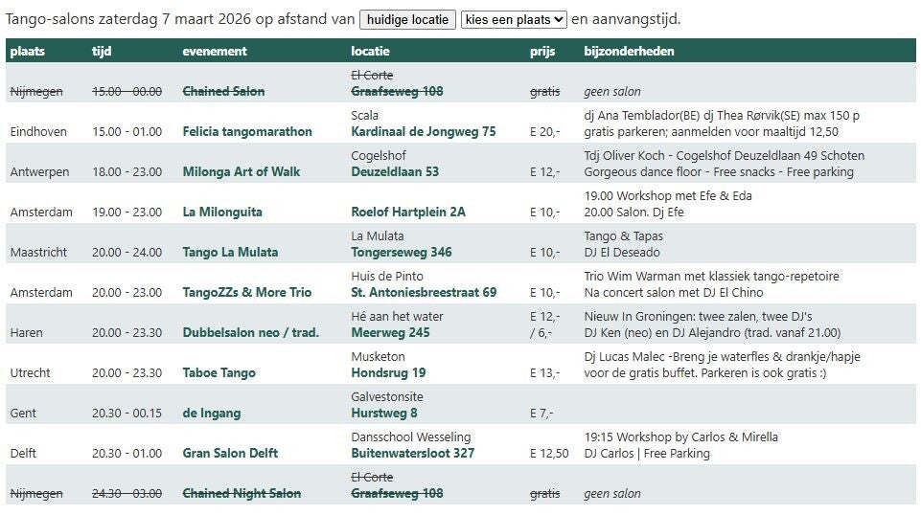This screenshot has height=515, width=921.
Task: Open the Tango La Mulata link
Action: [x=230, y=252]
